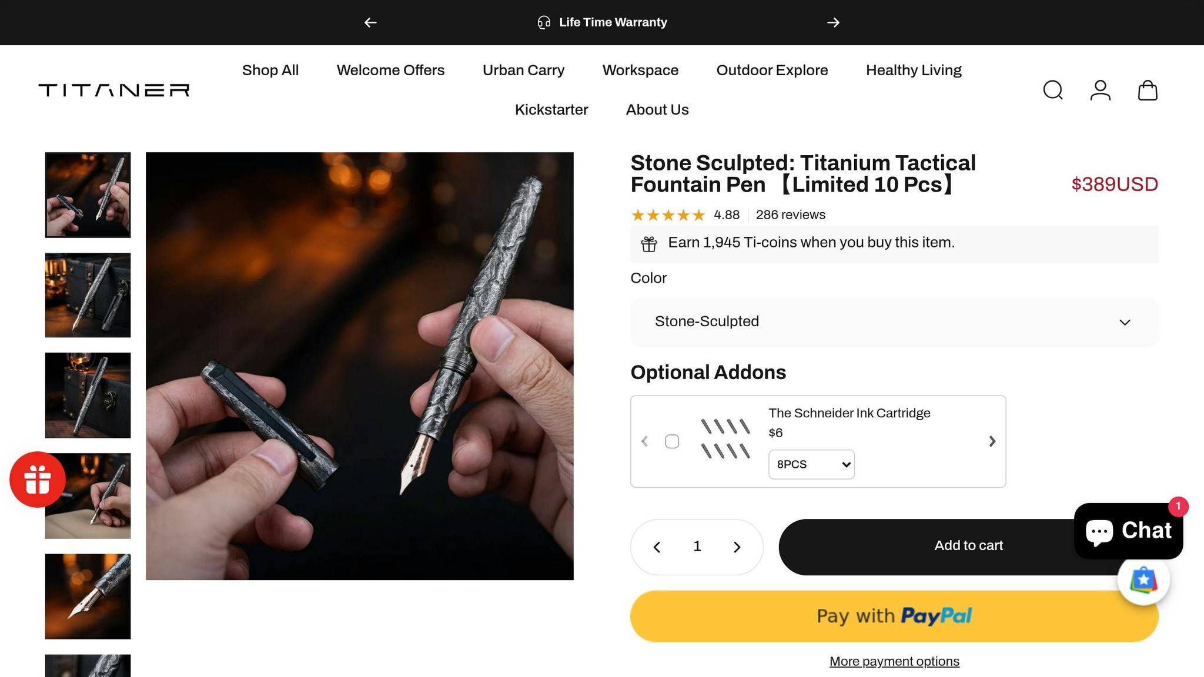Open the red gift rewards button
This screenshot has width=1204, height=677.
point(38,480)
